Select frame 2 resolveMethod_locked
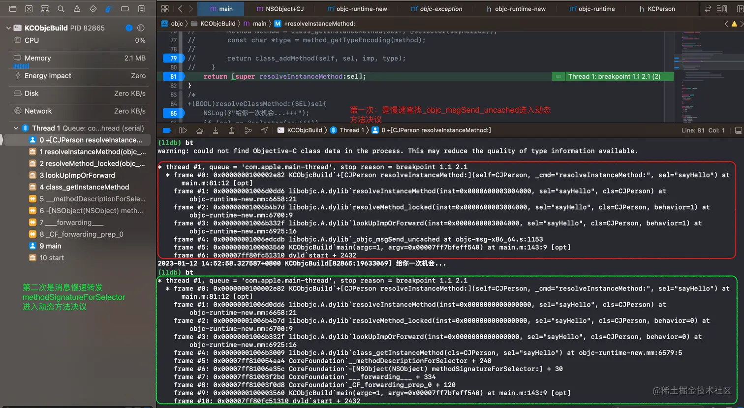The image size is (744, 408). click(86, 163)
